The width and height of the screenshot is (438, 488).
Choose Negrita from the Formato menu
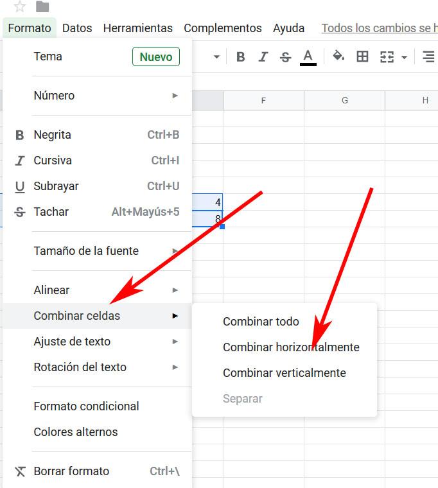[98, 135]
